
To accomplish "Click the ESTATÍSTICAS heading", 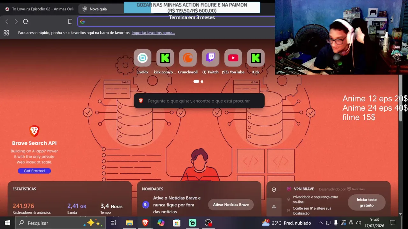I will (x=24, y=189).
